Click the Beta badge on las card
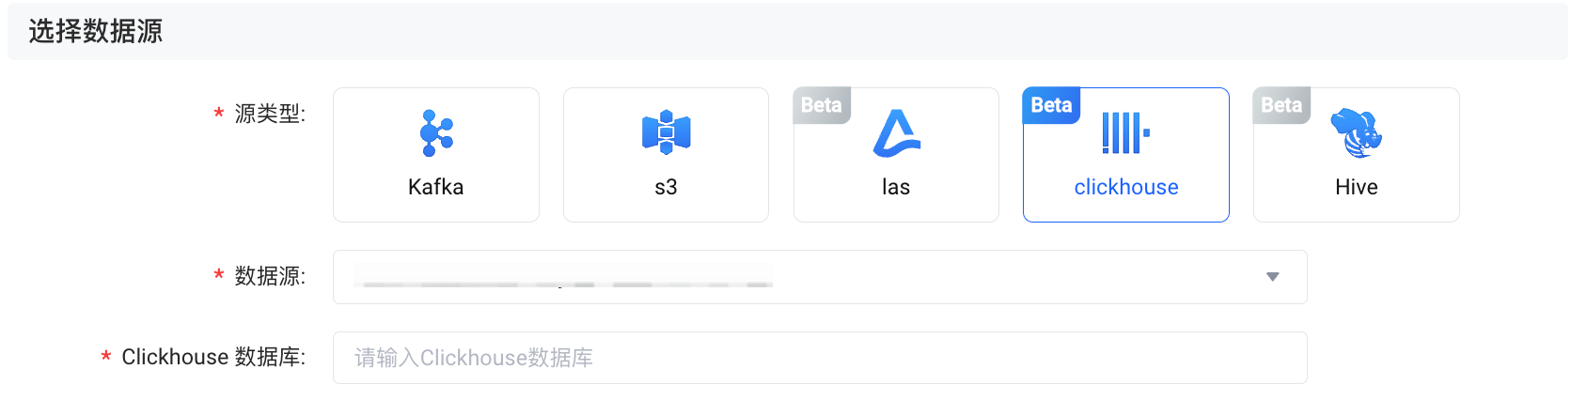Viewport: 1587px width, 400px height. point(822,105)
